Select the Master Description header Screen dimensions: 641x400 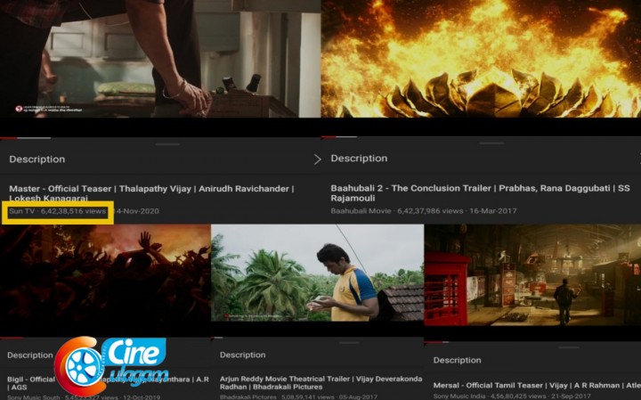[x=37, y=159]
